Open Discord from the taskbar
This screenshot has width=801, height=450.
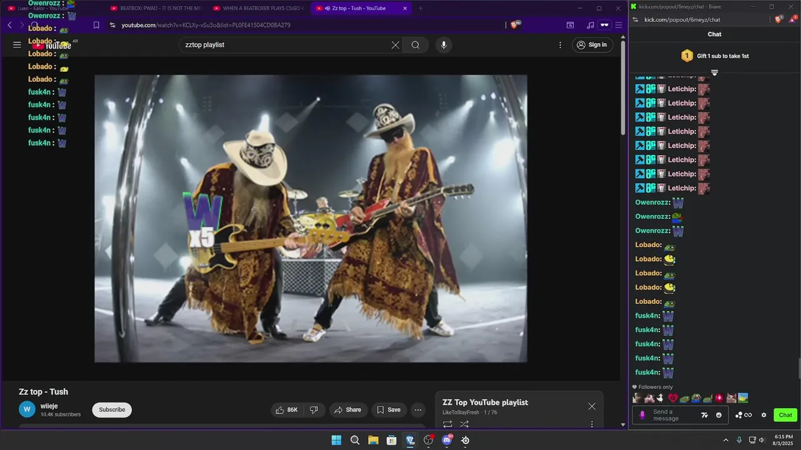click(447, 440)
